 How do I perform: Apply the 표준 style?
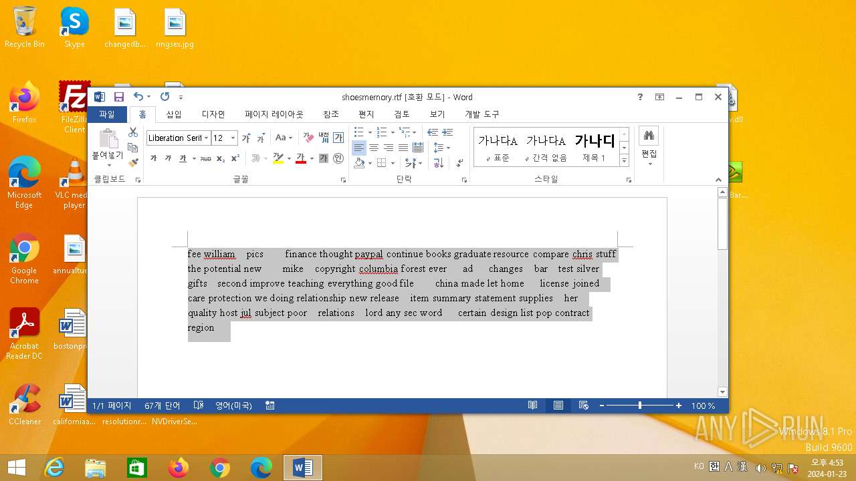pos(498,147)
